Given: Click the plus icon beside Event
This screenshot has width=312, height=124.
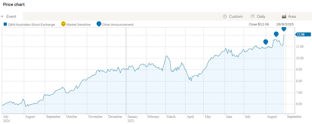Looking at the screenshot, I should pos(2,16).
